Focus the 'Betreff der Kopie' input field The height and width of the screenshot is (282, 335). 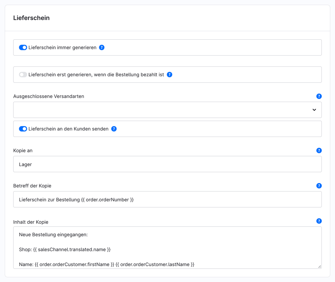click(167, 199)
